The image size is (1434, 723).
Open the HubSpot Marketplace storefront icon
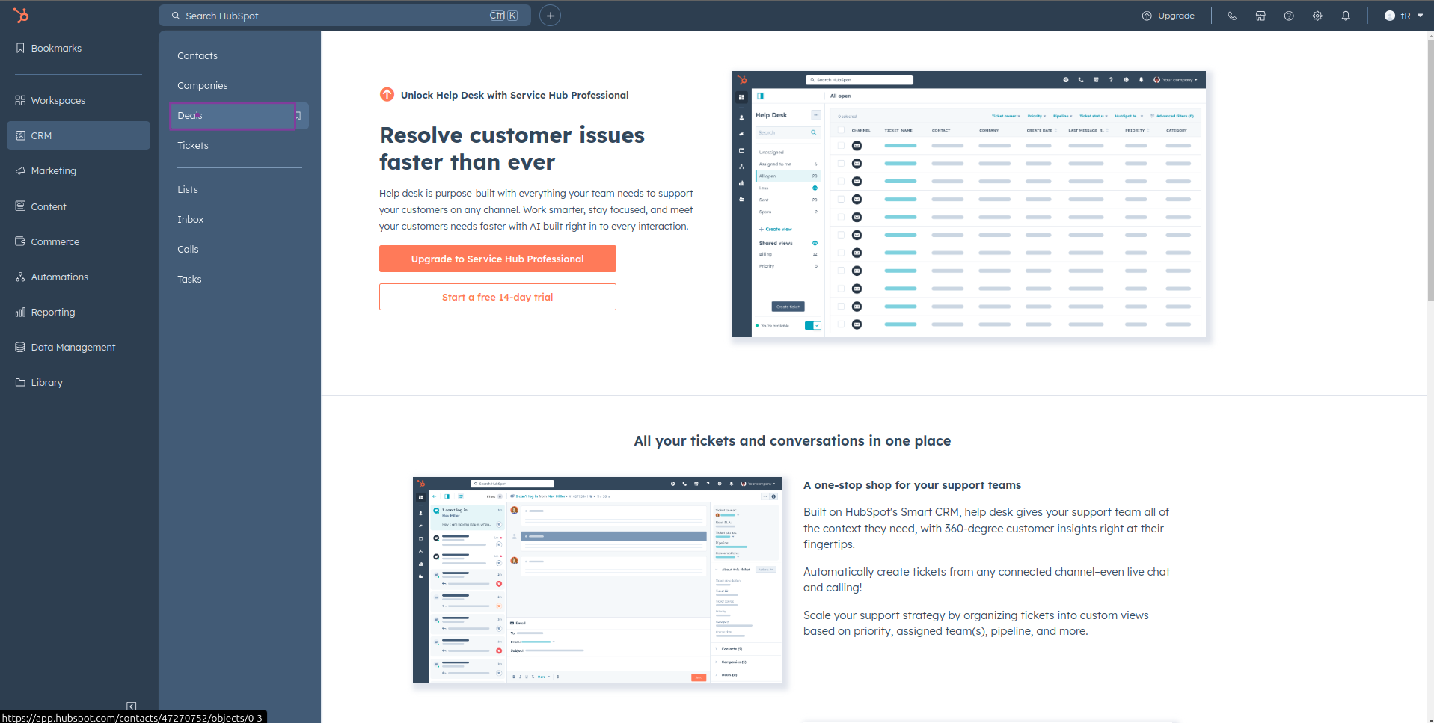1260,16
